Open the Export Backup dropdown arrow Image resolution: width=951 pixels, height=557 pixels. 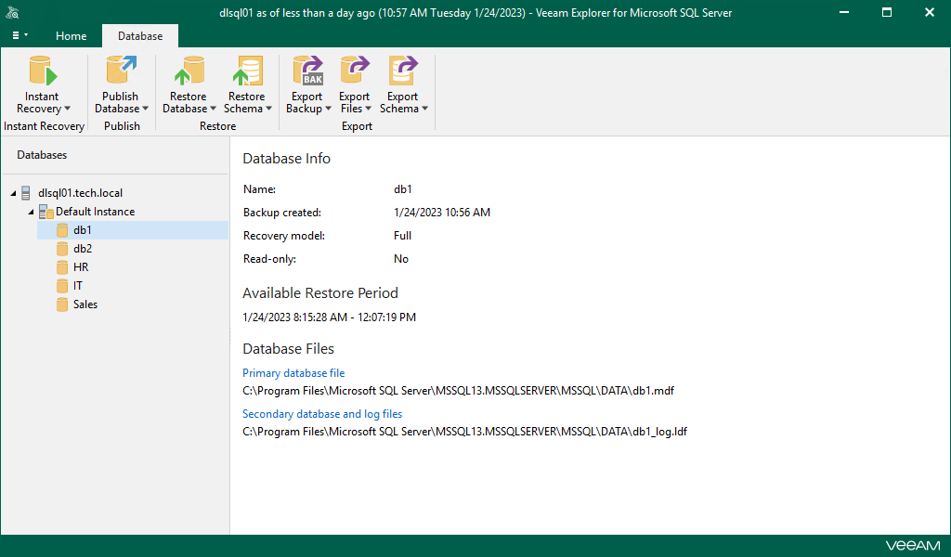coord(328,109)
